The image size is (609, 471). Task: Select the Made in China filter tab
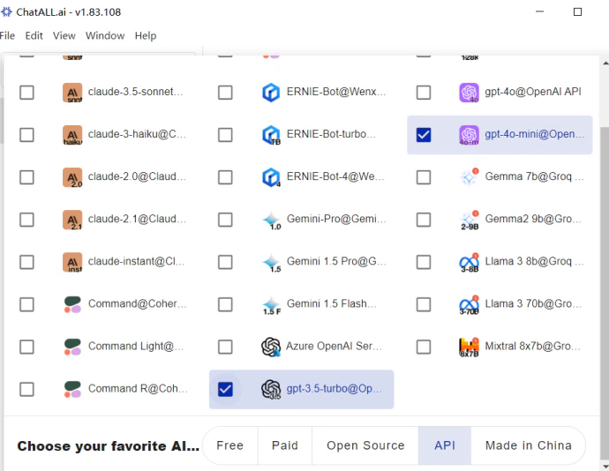point(528,445)
